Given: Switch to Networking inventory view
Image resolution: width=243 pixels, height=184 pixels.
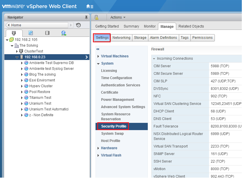Looking at the screenshot, I should tap(64, 33).
